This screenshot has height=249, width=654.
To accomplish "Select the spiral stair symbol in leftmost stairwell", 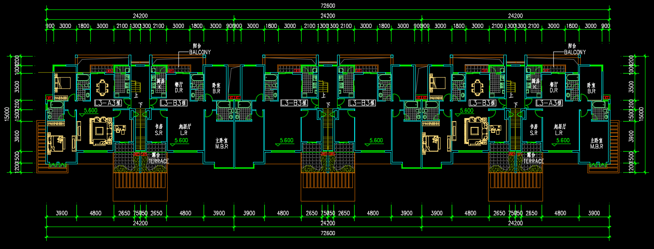I will [x=135, y=85].
